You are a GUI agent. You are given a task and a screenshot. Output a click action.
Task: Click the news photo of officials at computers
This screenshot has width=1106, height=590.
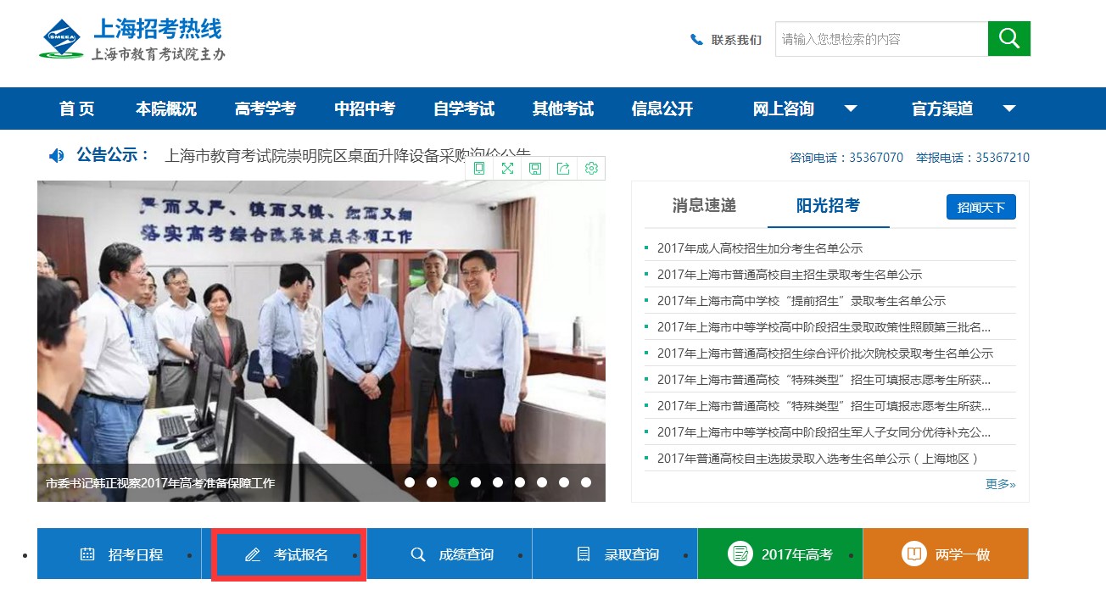[321, 341]
